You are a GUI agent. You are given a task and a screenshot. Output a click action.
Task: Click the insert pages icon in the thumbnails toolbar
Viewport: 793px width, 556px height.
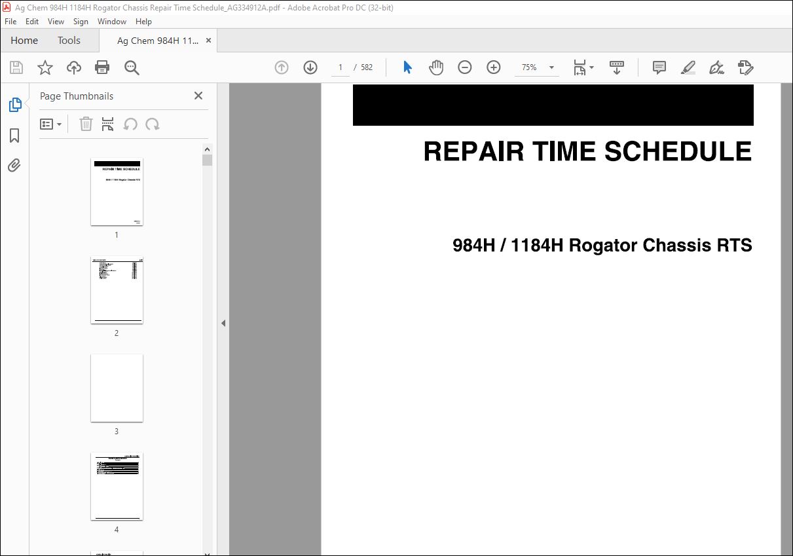pos(108,124)
